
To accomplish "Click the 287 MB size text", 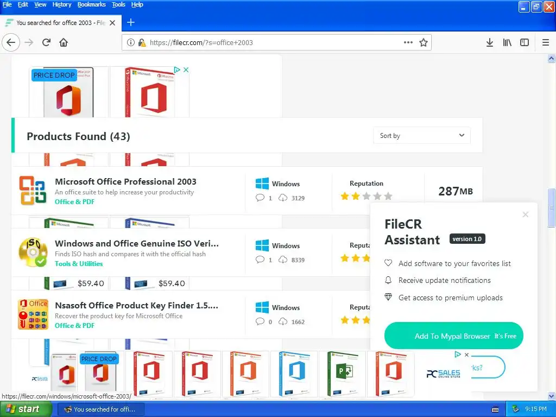I will (456, 191).
